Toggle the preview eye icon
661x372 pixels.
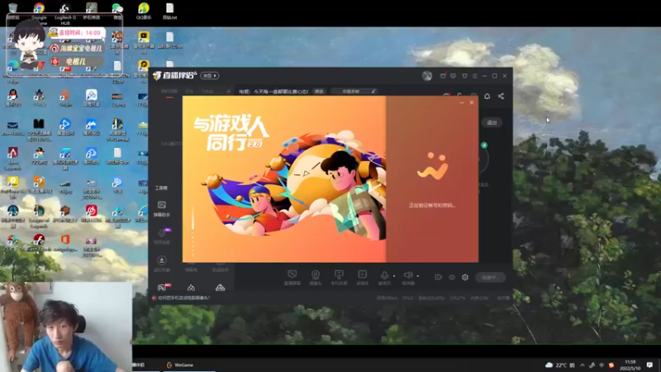point(452,278)
